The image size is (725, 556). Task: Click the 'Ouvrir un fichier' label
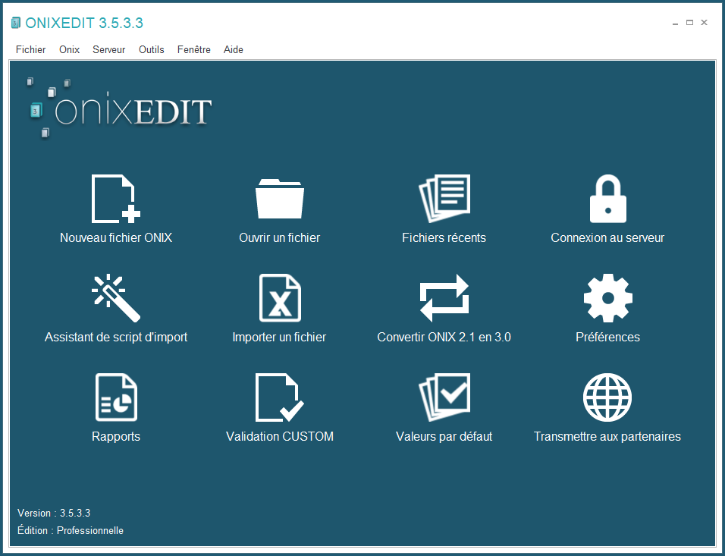click(280, 237)
